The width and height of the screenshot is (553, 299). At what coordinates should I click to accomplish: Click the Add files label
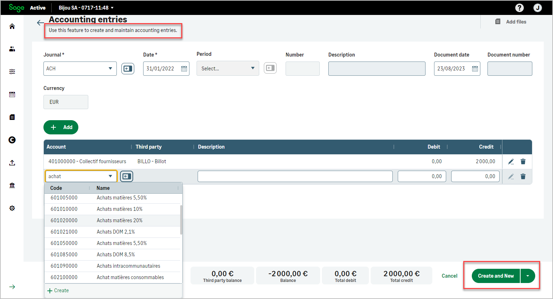point(516,22)
